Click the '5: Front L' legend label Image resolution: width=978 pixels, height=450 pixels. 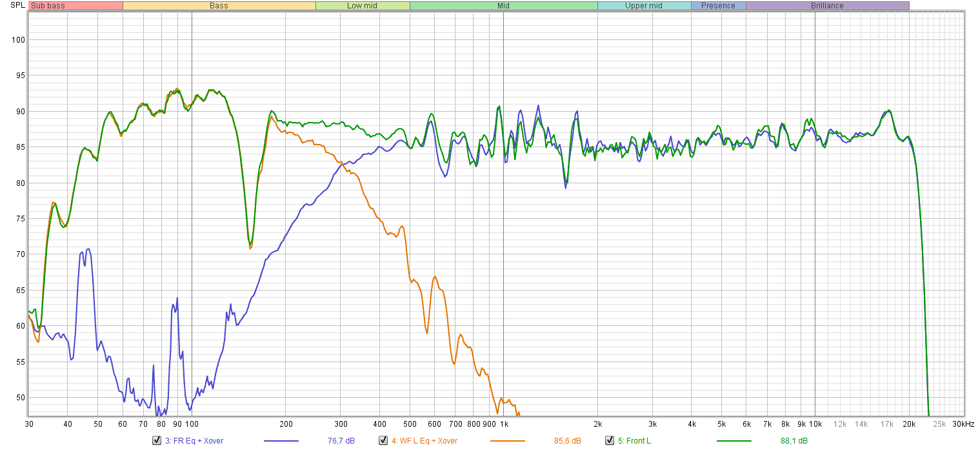click(x=634, y=441)
